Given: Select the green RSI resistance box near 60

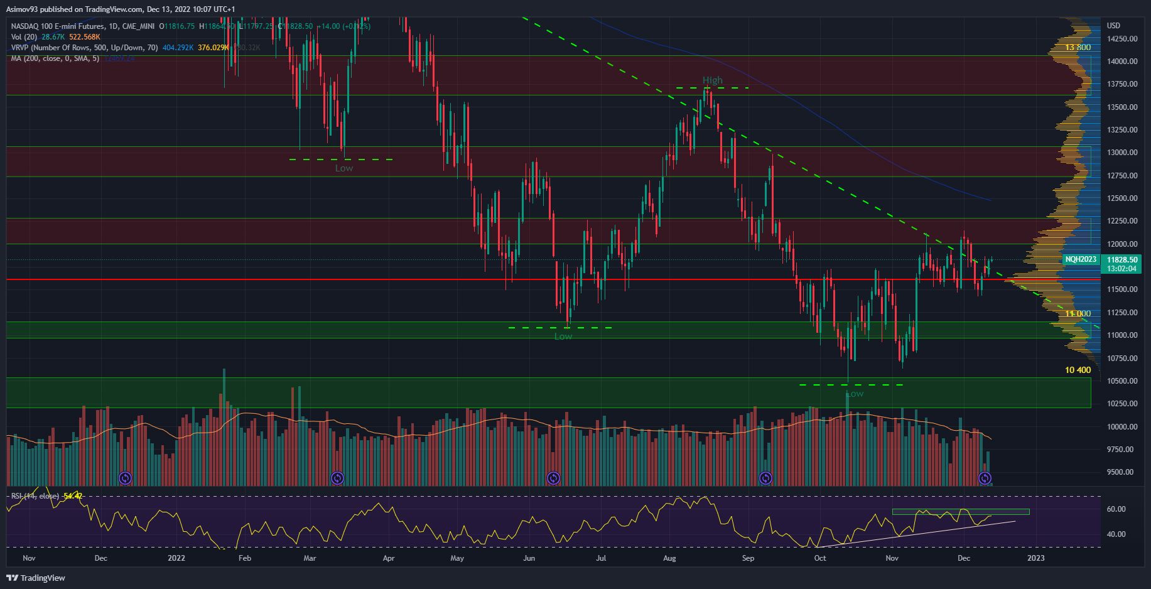Looking at the screenshot, I should pyautogui.click(x=961, y=512).
